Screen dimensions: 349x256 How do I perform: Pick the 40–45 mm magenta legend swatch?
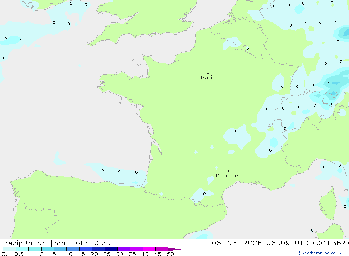tap(149, 249)
